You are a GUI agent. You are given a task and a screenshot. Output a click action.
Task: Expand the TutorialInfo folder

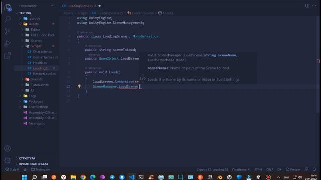40,85
